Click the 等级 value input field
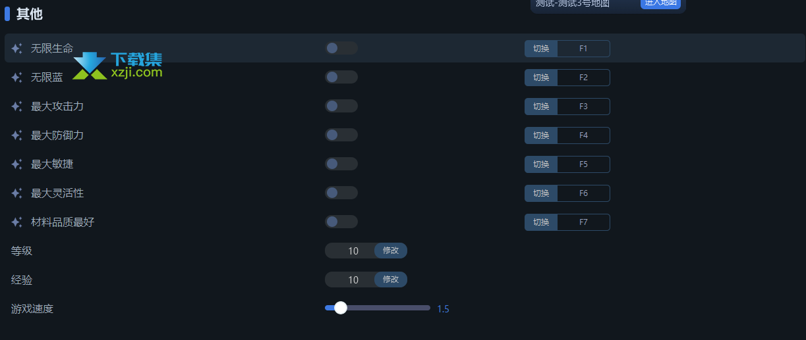The height and width of the screenshot is (340, 806). point(353,251)
